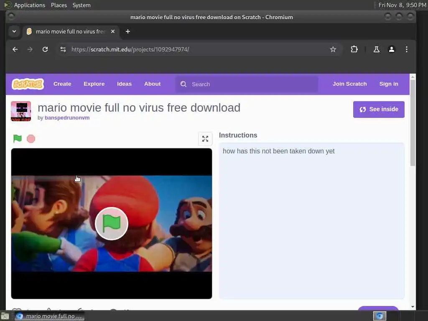Close the mario movie tab
Image resolution: width=428 pixels, height=321 pixels.
113,31
